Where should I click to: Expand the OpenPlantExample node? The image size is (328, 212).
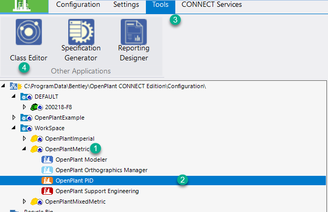point(14,118)
